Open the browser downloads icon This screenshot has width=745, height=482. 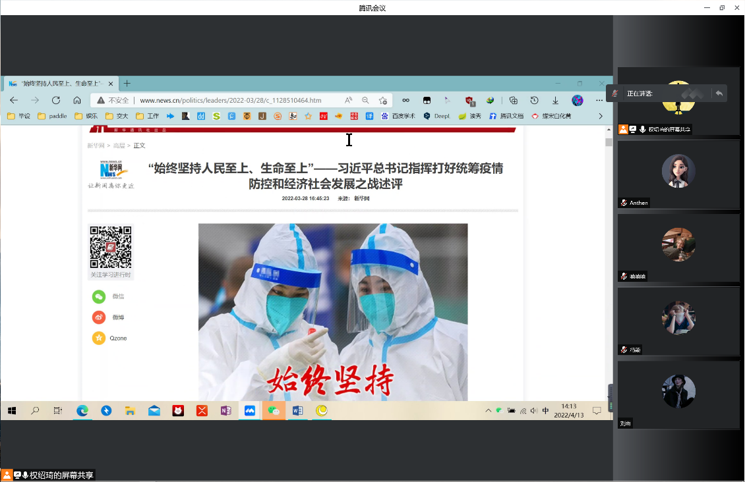(x=556, y=100)
